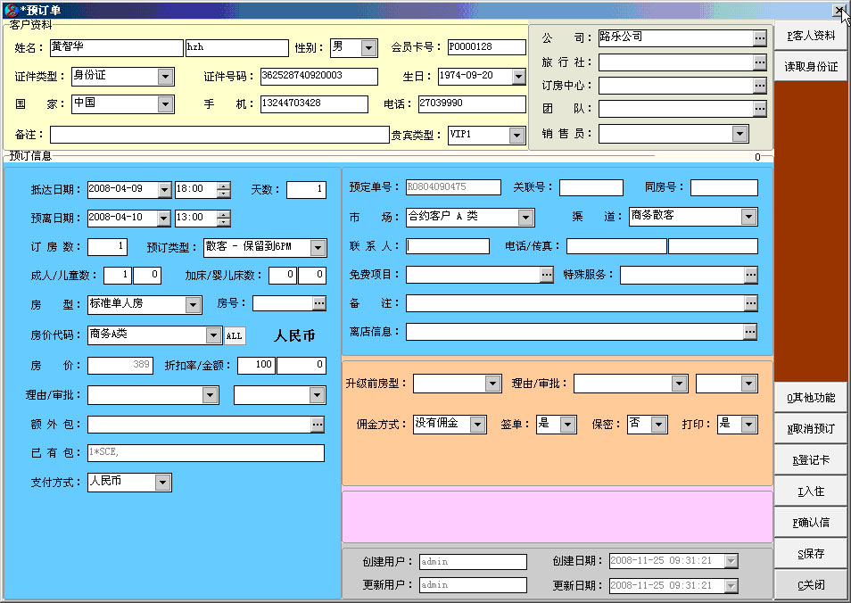Open the 离店信息 ellipsis button
The height and width of the screenshot is (603, 851).
pyautogui.click(x=750, y=332)
